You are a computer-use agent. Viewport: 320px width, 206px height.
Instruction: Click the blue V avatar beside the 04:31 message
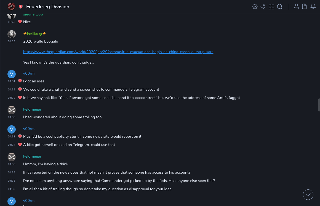pyautogui.click(x=12, y=74)
